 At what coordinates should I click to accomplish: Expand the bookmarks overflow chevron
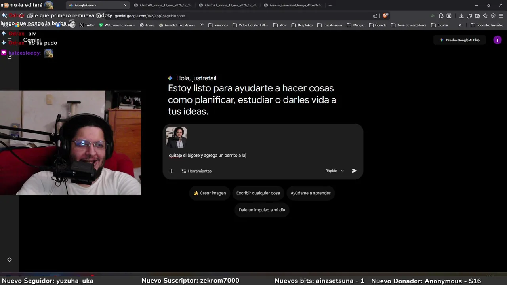(460, 25)
